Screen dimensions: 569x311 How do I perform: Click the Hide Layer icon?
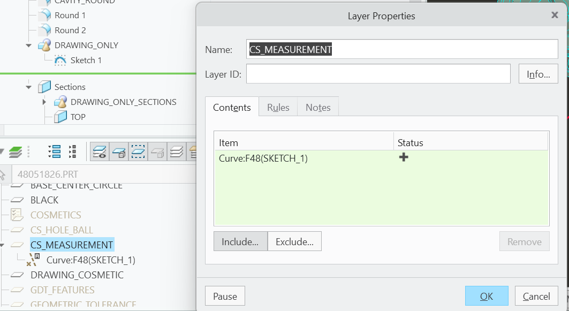119,151
